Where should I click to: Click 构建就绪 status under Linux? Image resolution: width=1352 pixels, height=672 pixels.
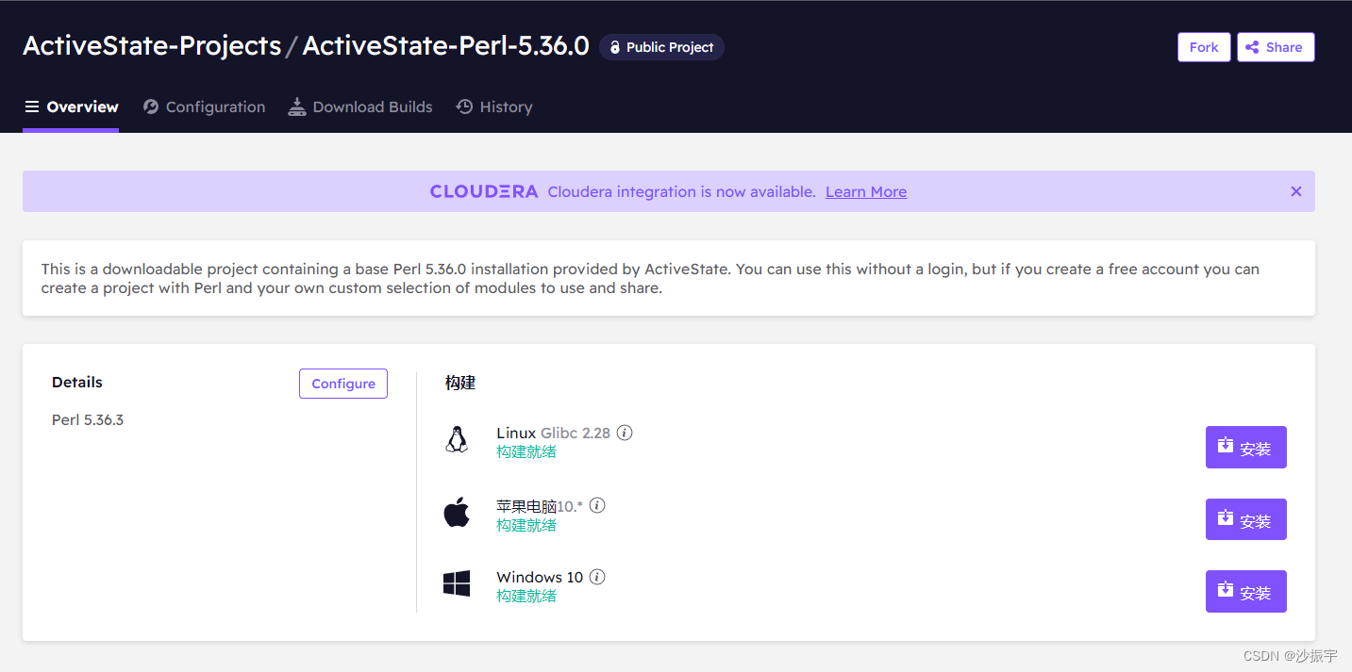coord(526,451)
